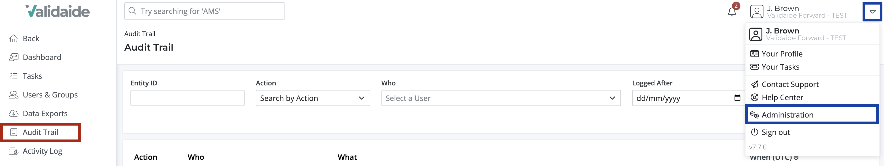
Task: Click the search magnifier in the search bar
Action: point(133,11)
